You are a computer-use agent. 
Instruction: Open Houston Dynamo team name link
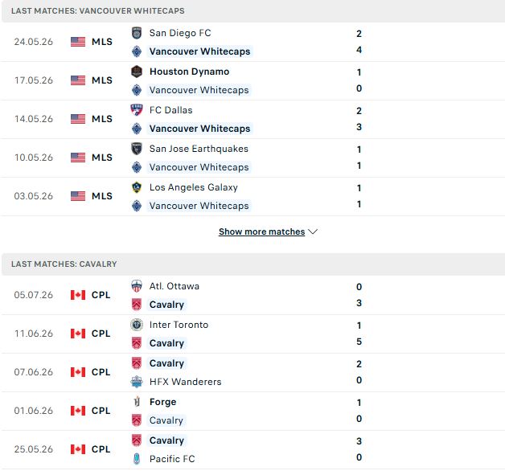(190, 72)
